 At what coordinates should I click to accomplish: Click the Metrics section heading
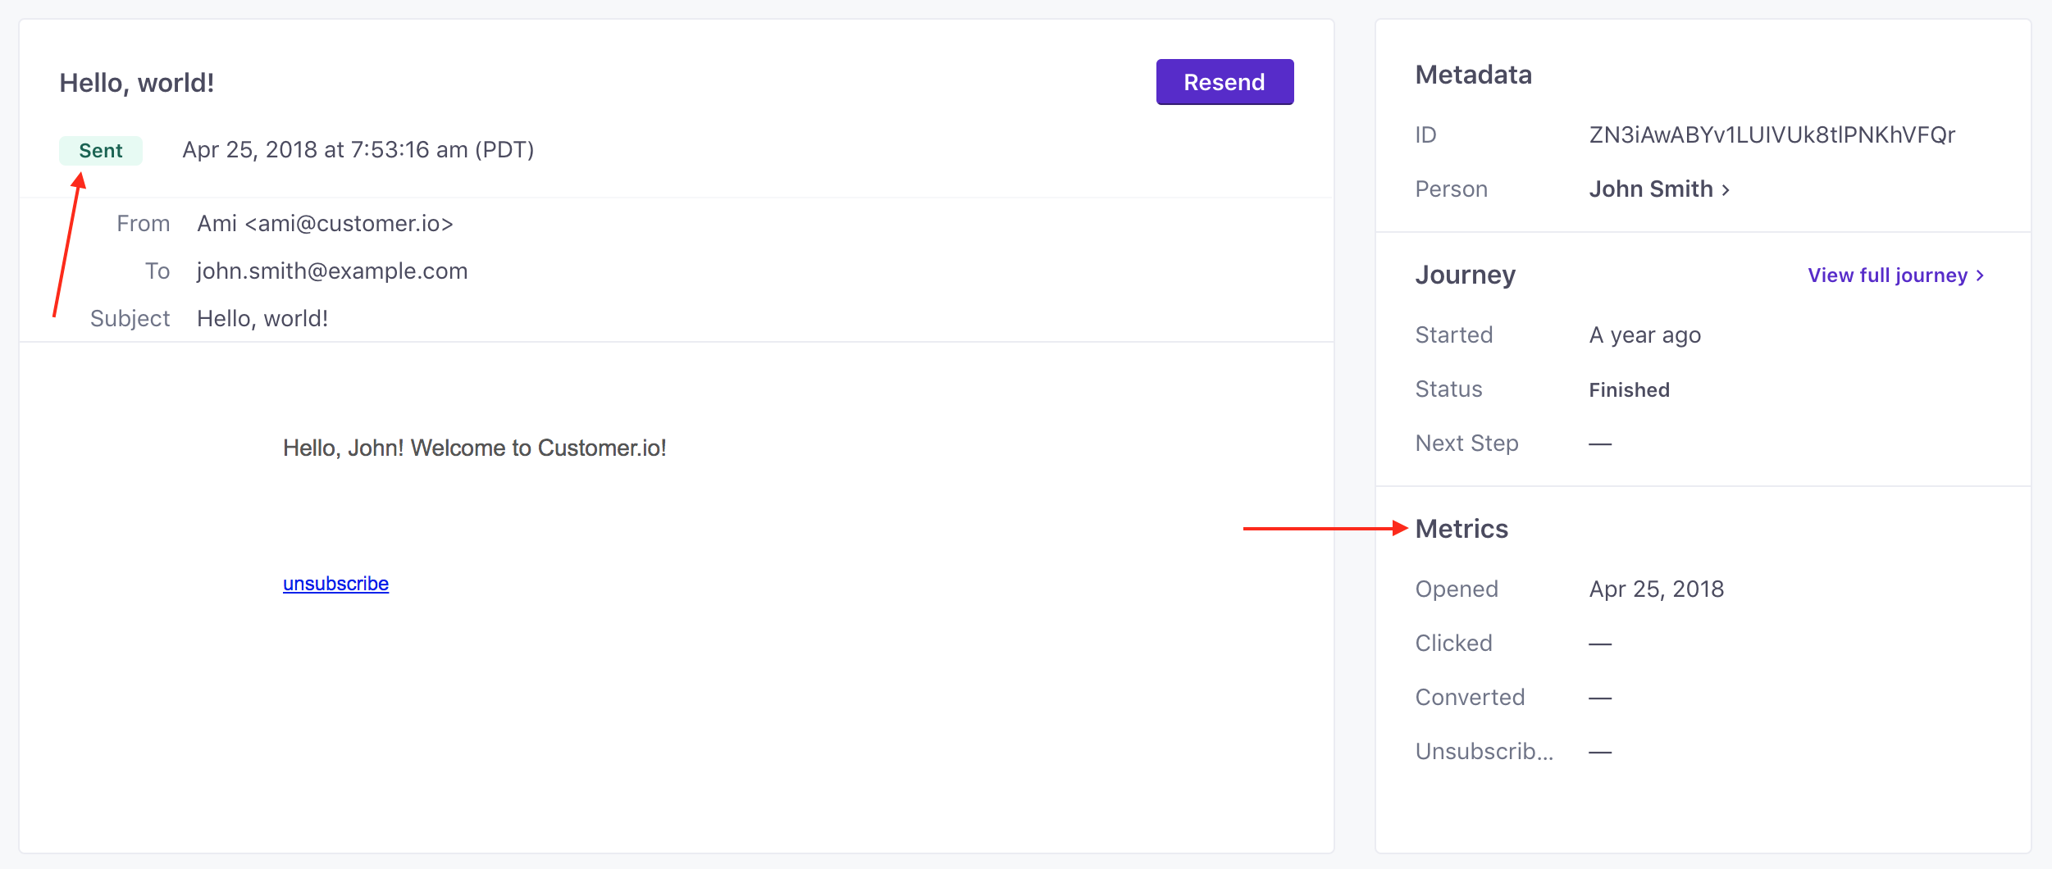[1461, 529]
